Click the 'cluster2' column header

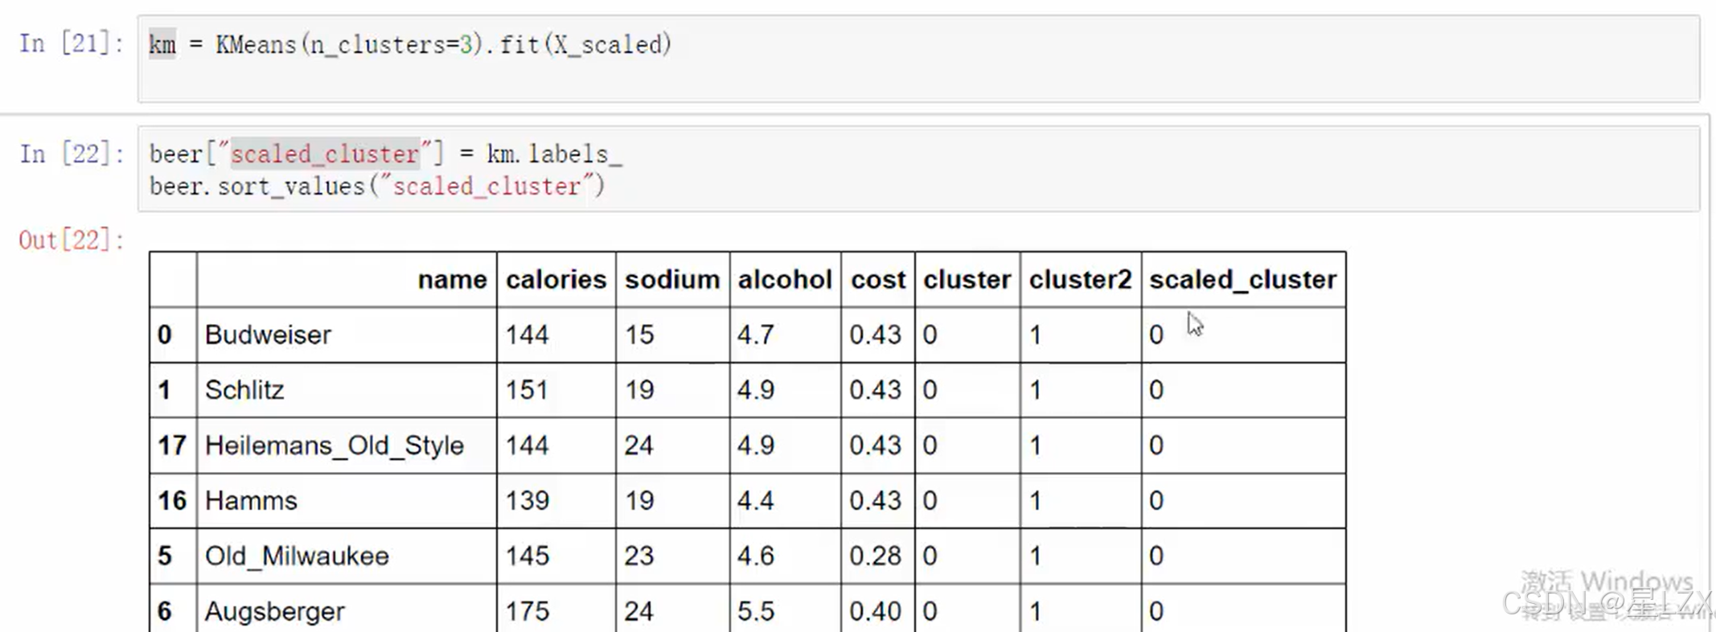pos(1081,280)
